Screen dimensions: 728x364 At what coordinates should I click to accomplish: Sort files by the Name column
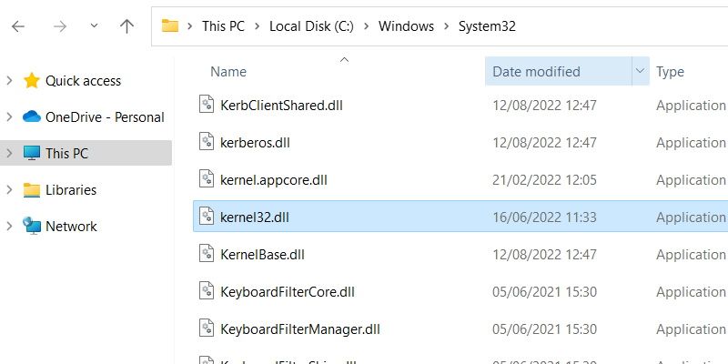coord(228,71)
